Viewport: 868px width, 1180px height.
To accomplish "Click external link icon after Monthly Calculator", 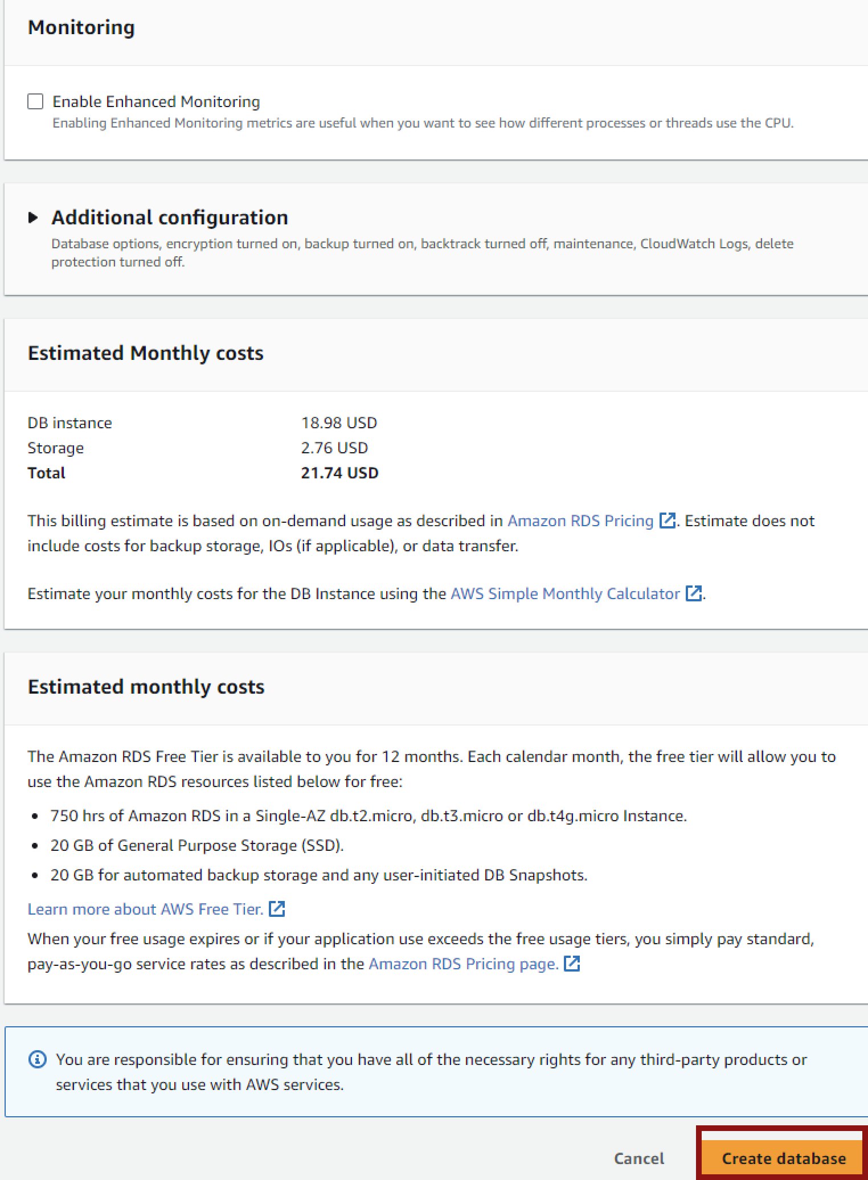I will pos(693,593).
